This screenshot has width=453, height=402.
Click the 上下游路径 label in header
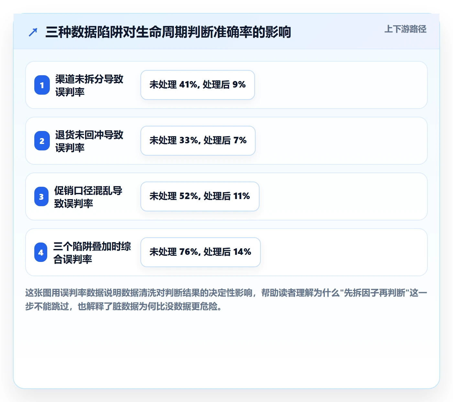[405, 29]
